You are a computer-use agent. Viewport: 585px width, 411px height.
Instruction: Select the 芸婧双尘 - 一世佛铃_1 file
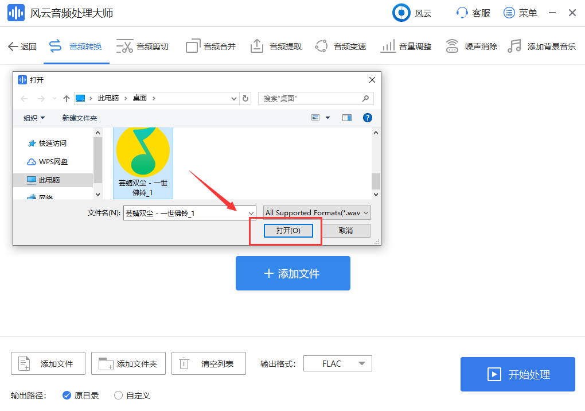click(x=143, y=163)
